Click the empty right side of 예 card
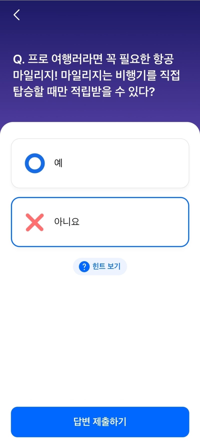This screenshot has height=448, width=200. click(x=140, y=163)
